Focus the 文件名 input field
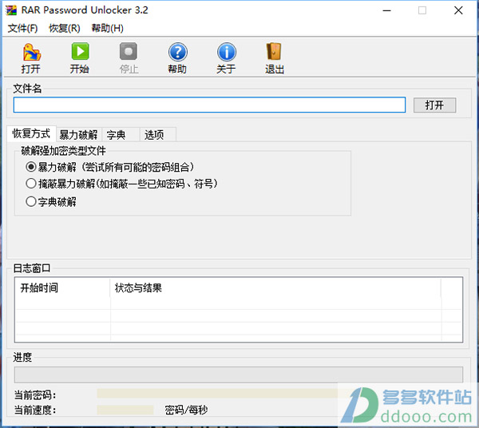The width and height of the screenshot is (479, 428). (209, 105)
